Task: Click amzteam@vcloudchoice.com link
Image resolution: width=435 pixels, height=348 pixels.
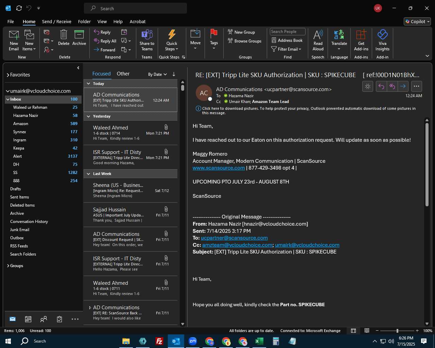Action: [237, 245]
